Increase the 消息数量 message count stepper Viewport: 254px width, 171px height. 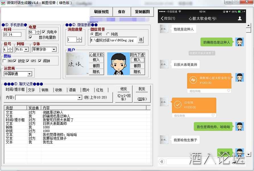79,38
